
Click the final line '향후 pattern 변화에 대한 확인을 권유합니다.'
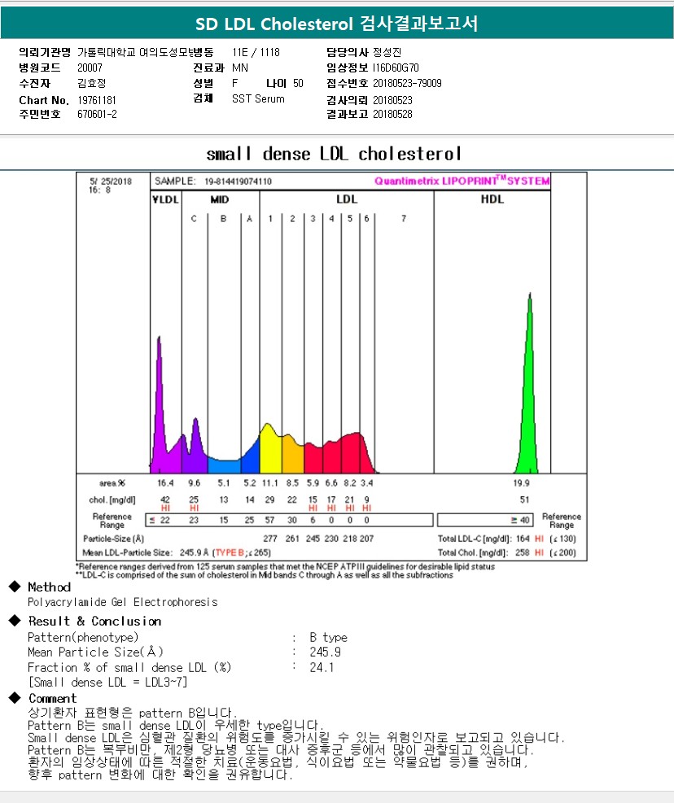click(x=160, y=775)
